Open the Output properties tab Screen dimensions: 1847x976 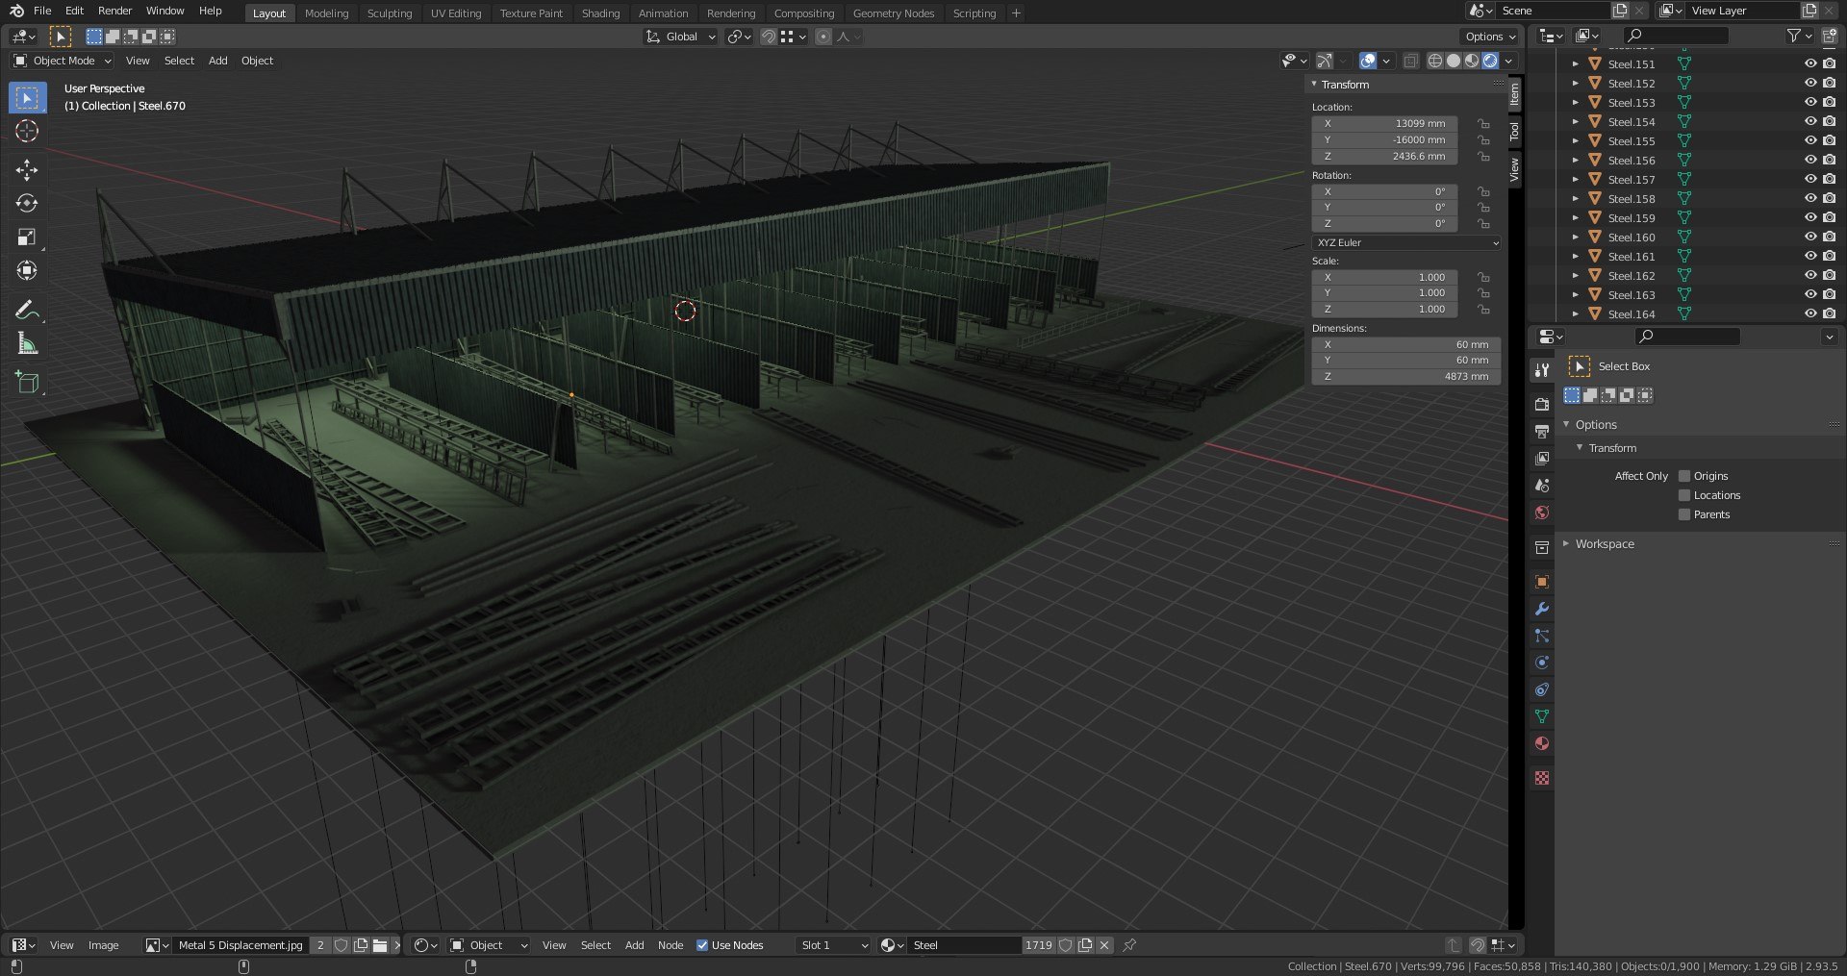(x=1542, y=432)
